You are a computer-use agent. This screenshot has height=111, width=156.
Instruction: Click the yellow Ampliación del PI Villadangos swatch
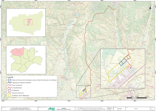(9, 95)
